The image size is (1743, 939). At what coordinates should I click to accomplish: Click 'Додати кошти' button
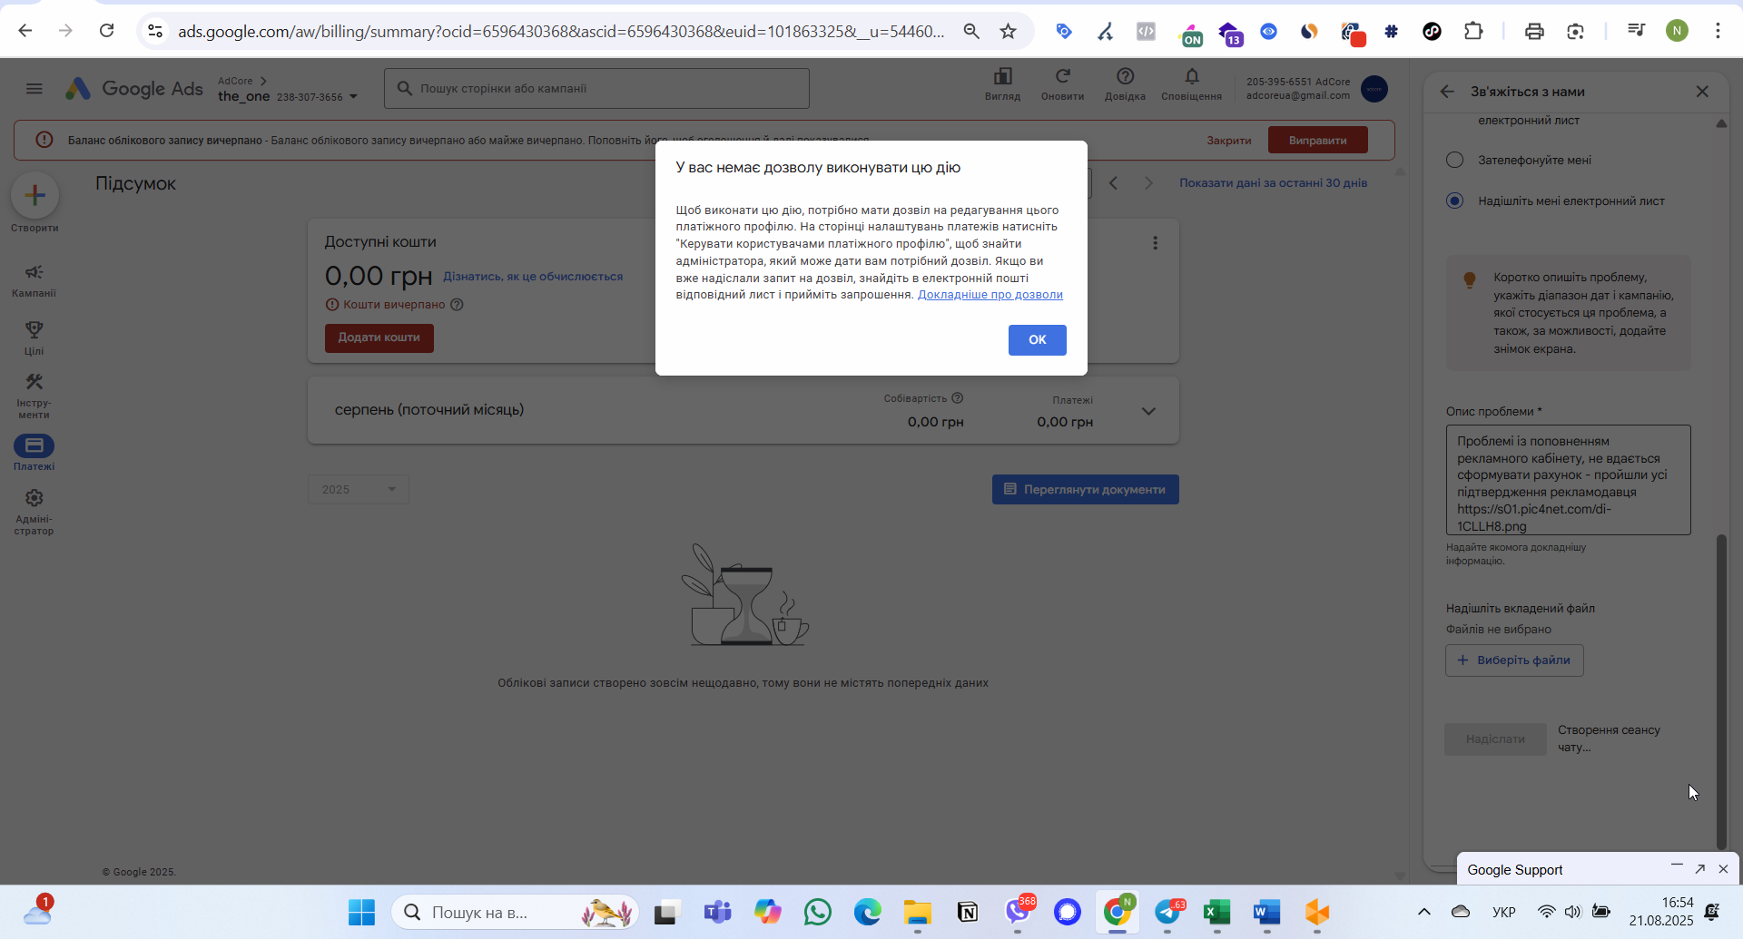[x=379, y=337]
